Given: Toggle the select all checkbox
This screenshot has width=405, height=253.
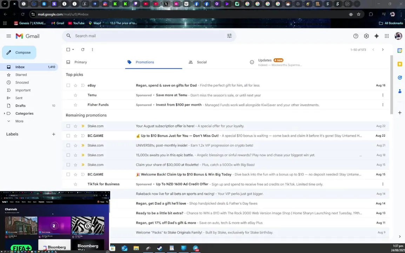Looking at the screenshot, I should [x=68, y=50].
